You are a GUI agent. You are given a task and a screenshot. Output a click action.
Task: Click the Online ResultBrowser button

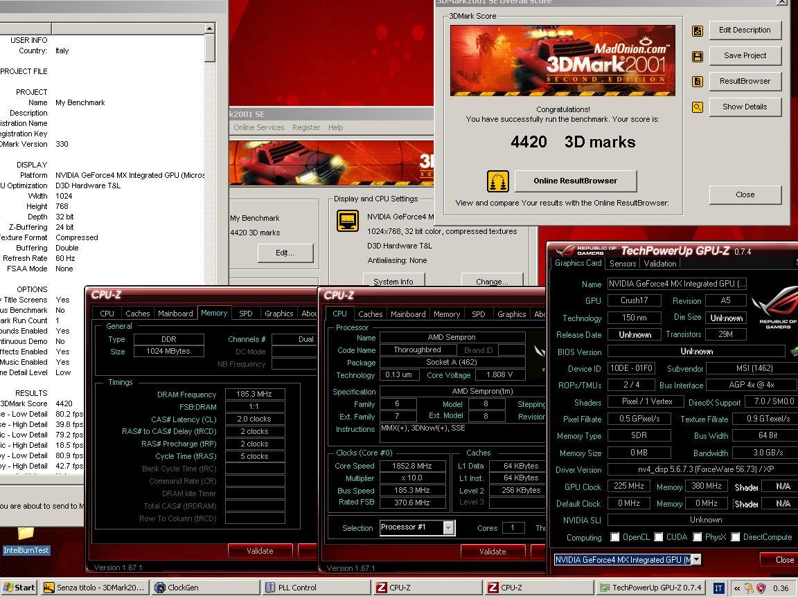coord(575,181)
